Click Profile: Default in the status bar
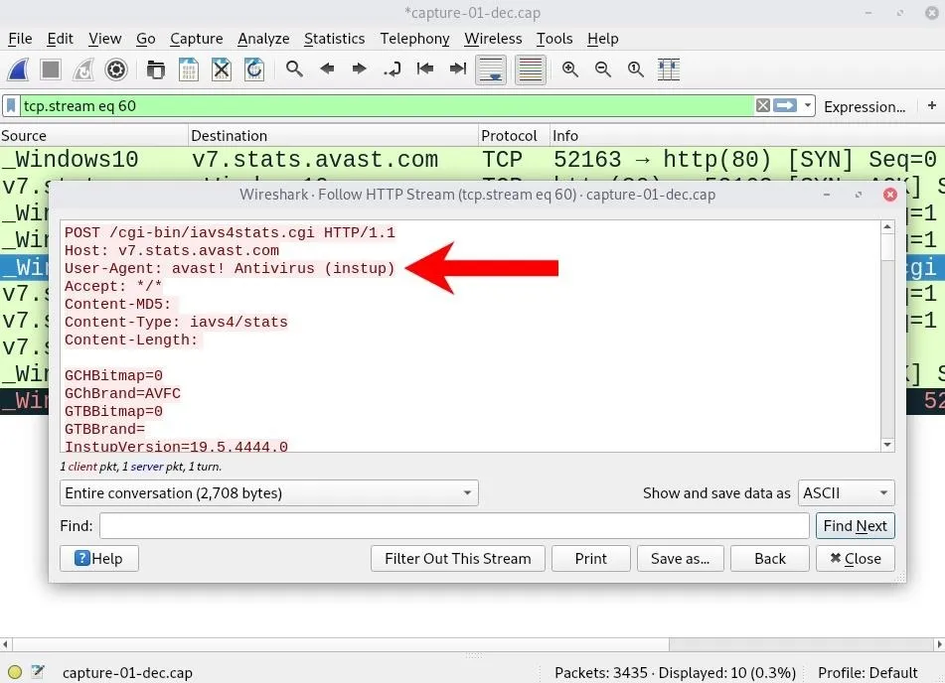 point(867,672)
